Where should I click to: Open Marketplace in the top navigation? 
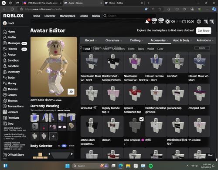pos(68,16)
